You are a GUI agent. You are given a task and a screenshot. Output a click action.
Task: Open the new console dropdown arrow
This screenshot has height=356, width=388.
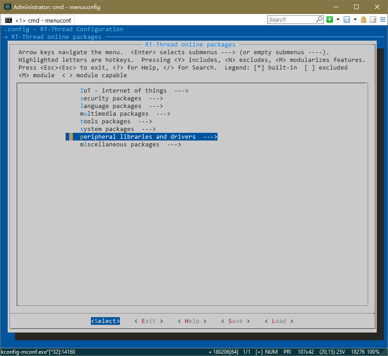(338, 19)
